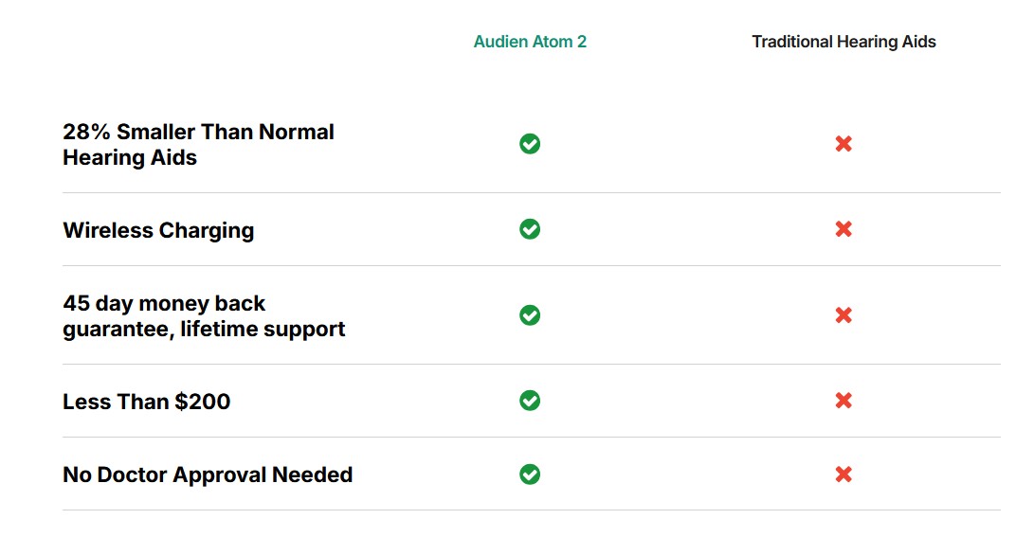Click the Wireless Charging feature label
This screenshot has width=1016, height=537.
click(x=158, y=230)
